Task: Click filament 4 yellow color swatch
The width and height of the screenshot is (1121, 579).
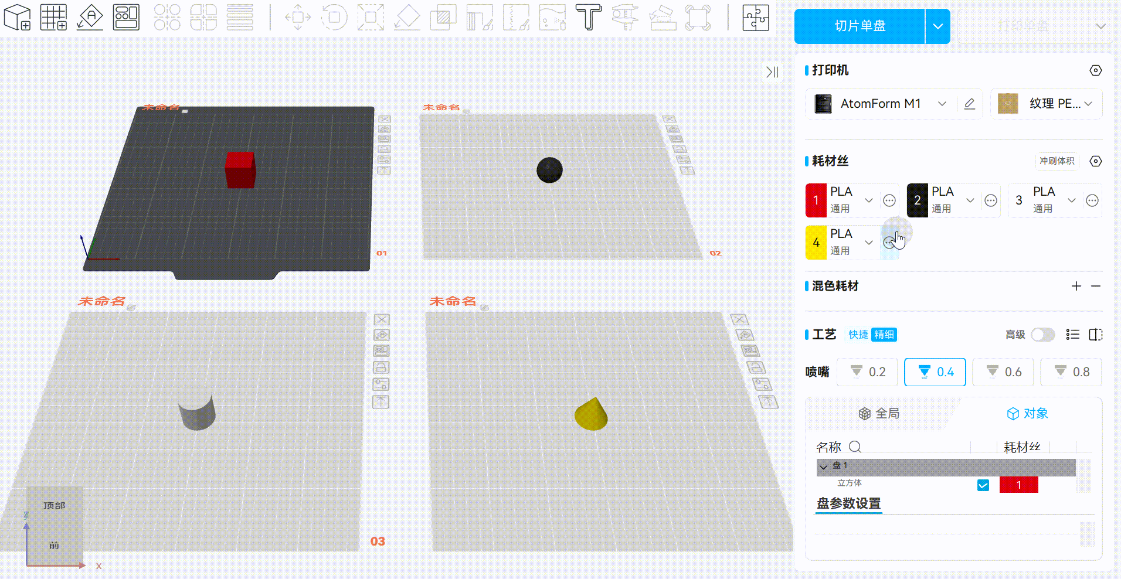Action: [x=816, y=243]
